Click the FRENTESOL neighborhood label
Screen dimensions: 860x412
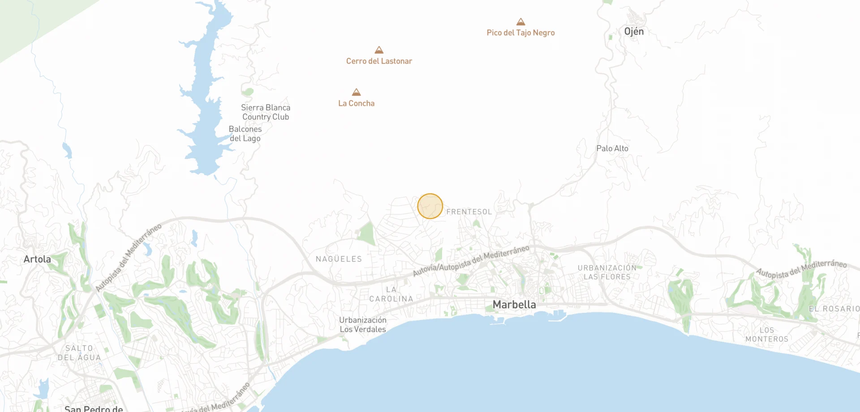click(x=469, y=212)
